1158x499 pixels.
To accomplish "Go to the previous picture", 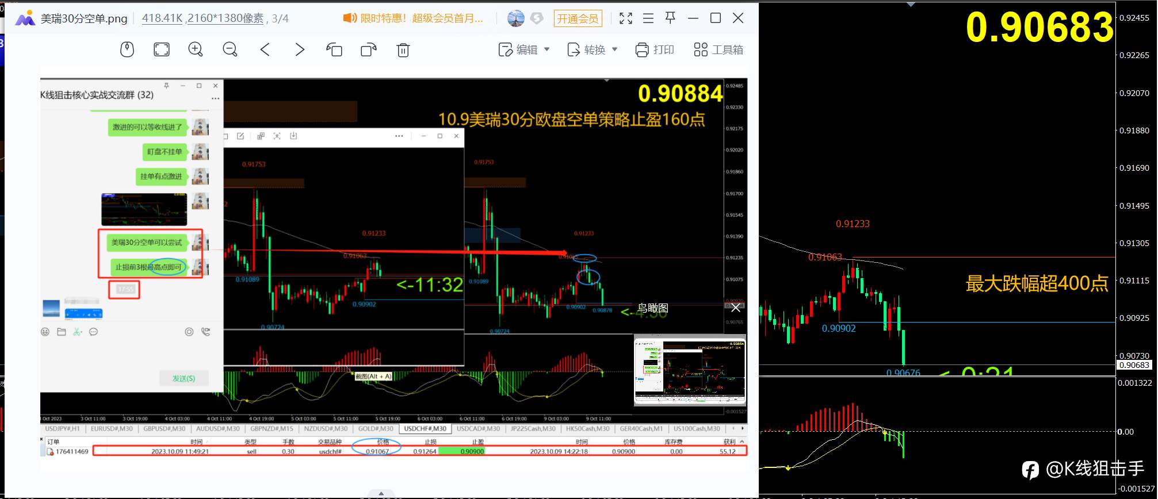I will [x=265, y=50].
